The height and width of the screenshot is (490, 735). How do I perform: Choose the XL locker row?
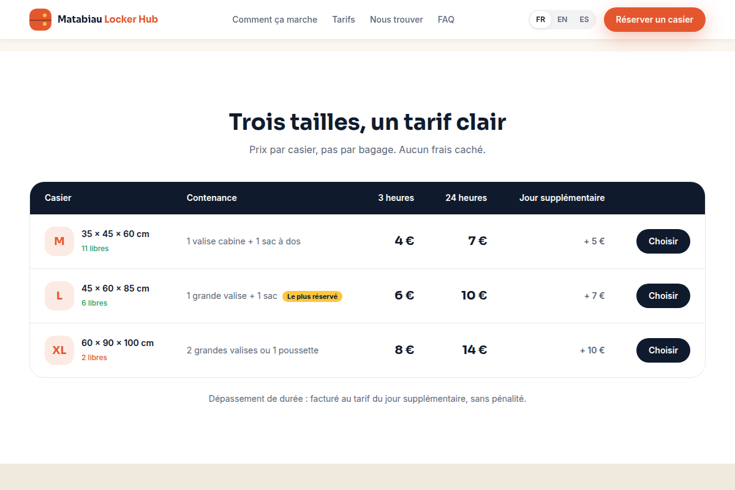(x=663, y=350)
